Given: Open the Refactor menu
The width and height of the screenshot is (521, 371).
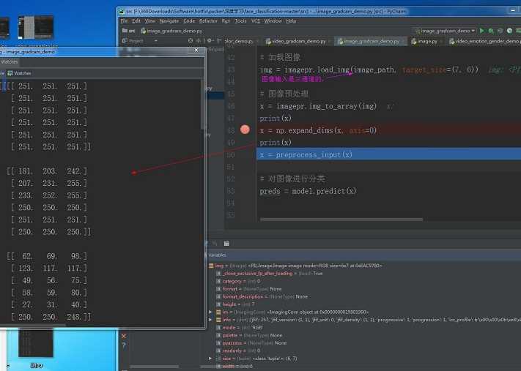Looking at the screenshot, I should tap(208, 21).
